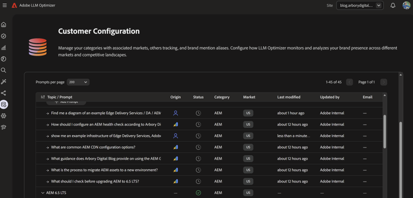The height and width of the screenshot is (198, 413).
Task: Click the Customer Configuration heading
Action: tap(99, 31)
